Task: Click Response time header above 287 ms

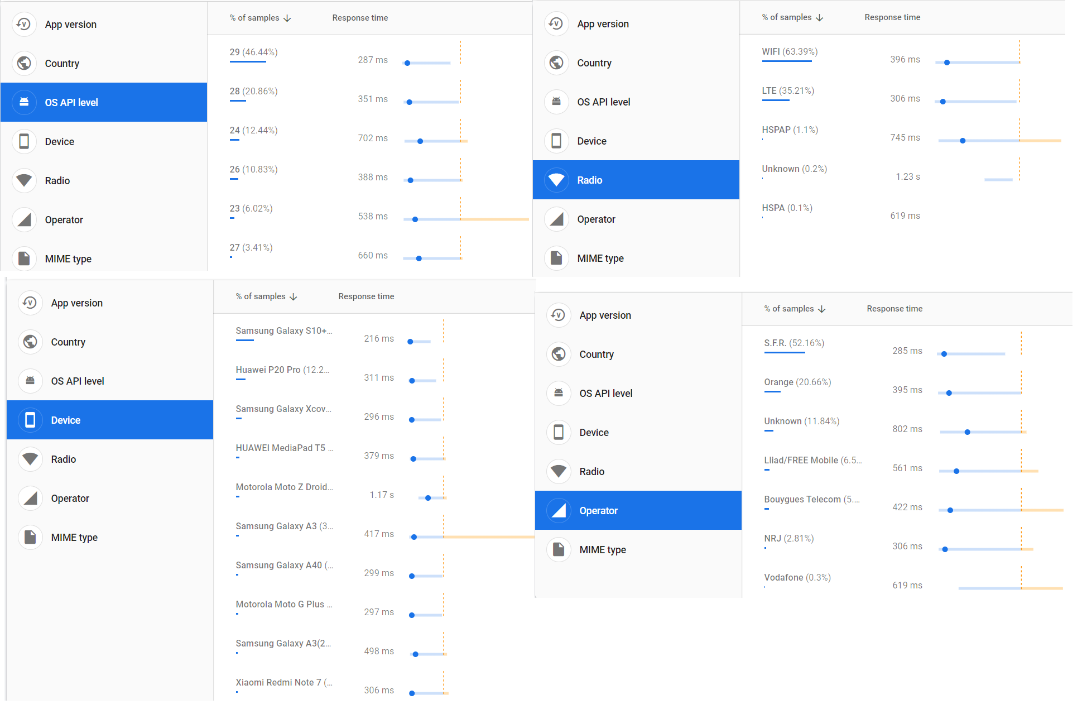Action: 360,18
